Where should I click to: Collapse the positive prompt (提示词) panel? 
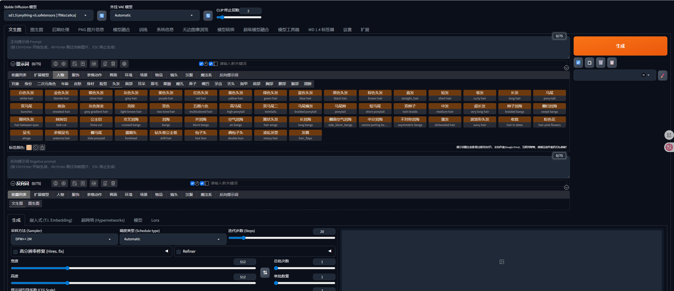click(13, 64)
